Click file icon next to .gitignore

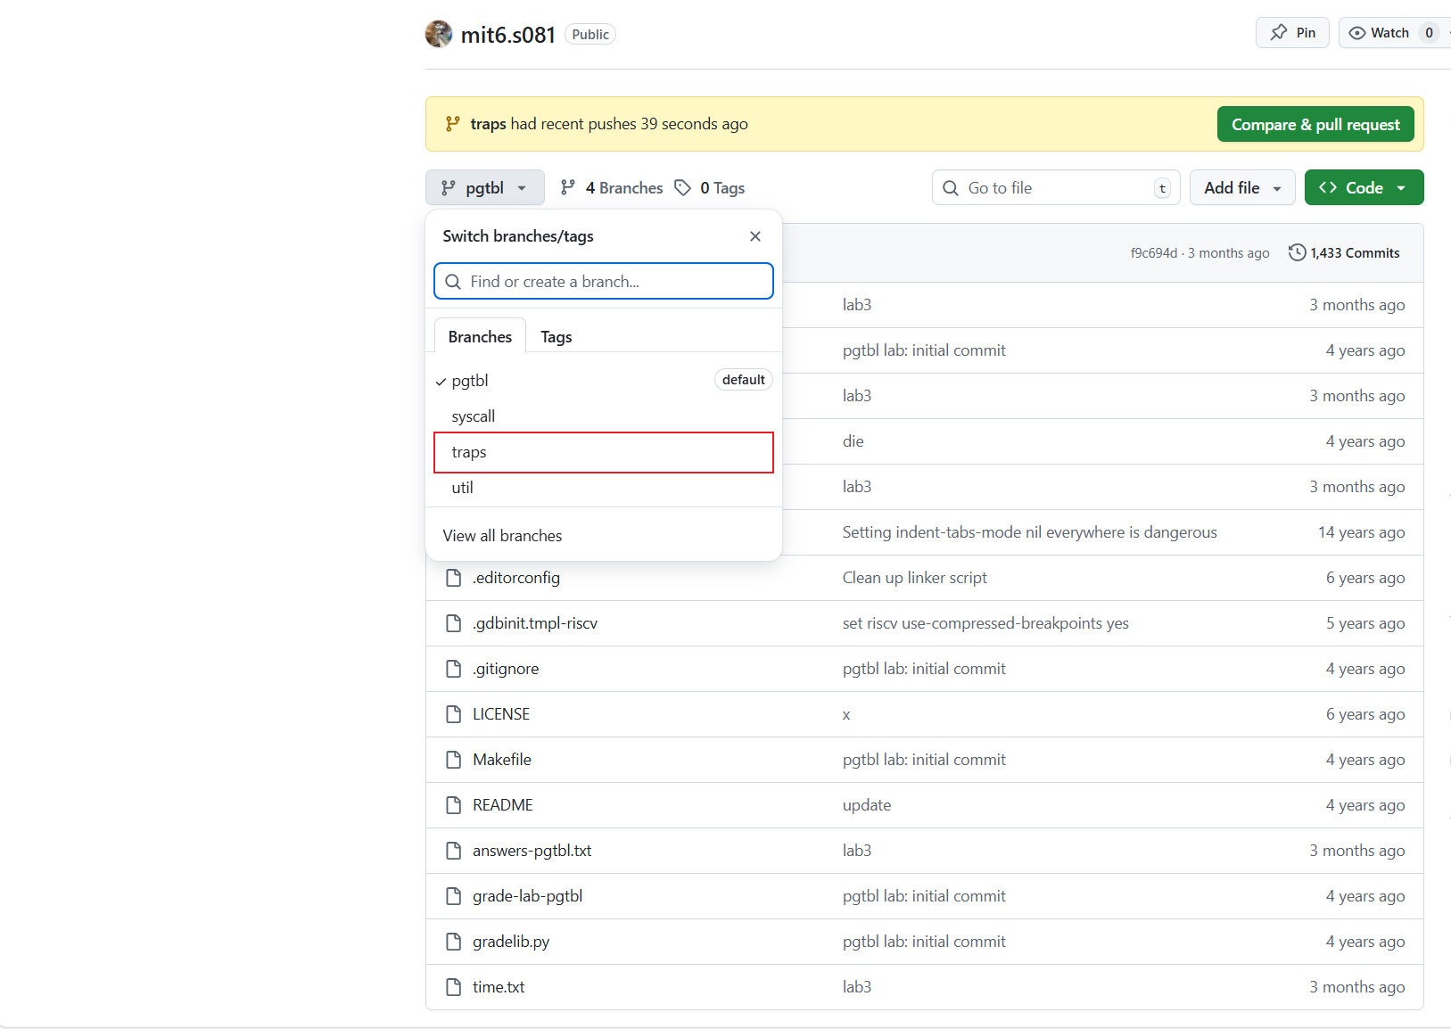[x=454, y=669]
